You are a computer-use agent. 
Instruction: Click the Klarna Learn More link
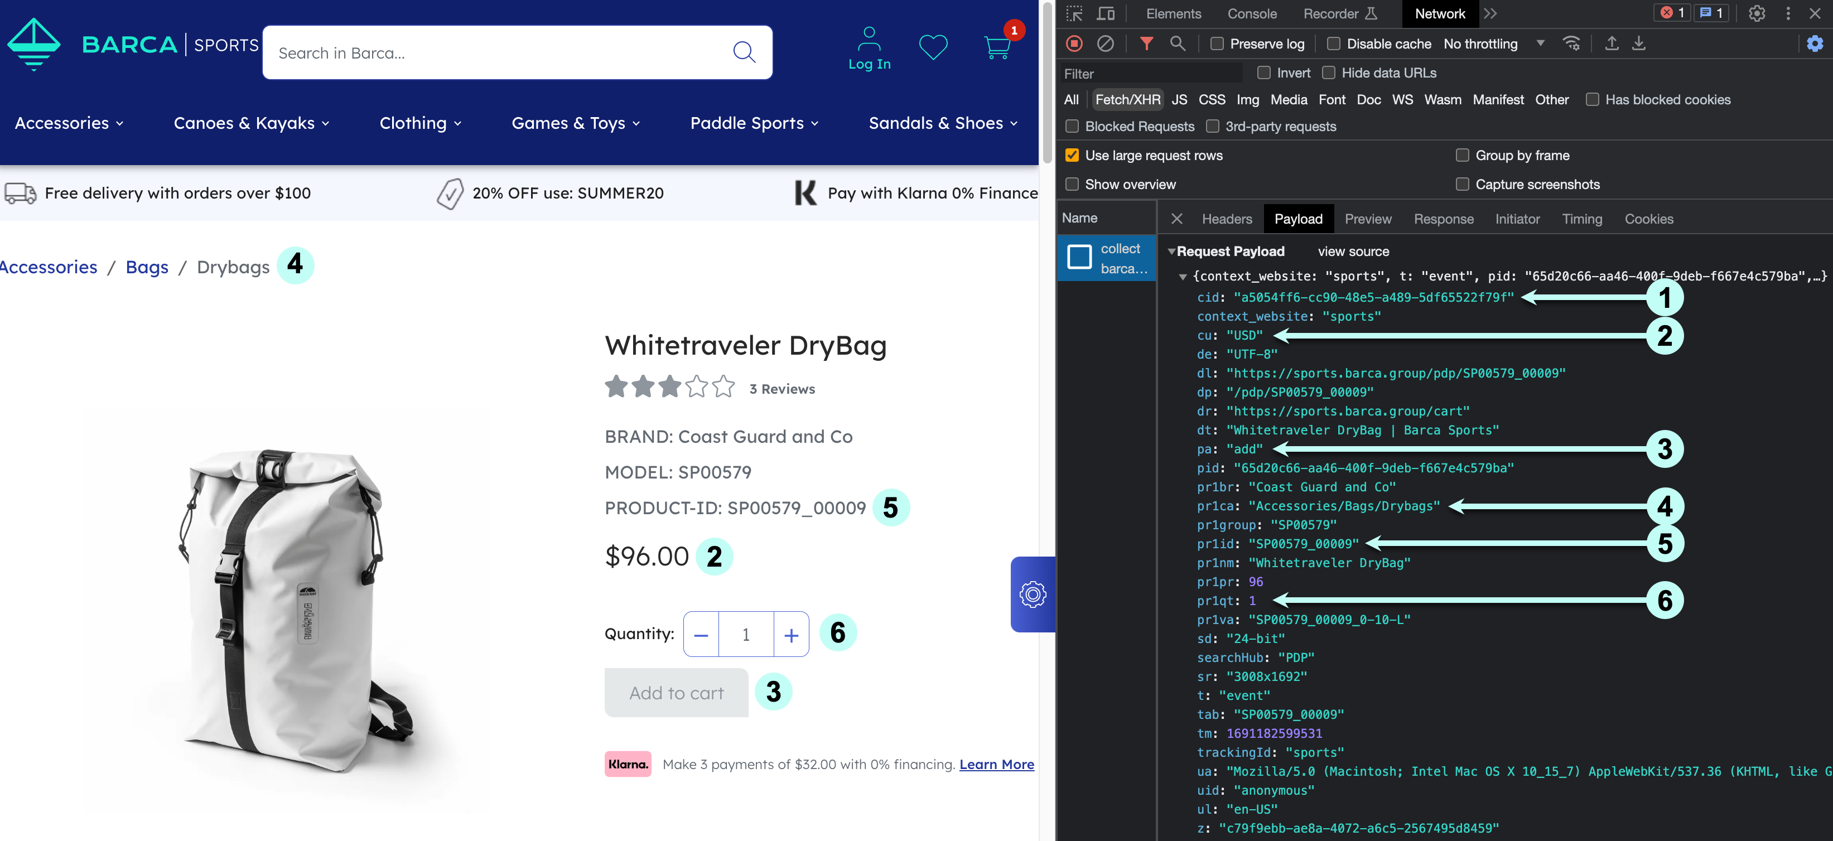point(996,764)
